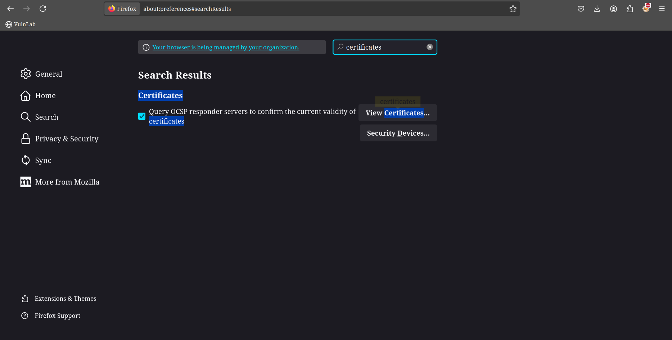
Task: Open the Security Devices dialog
Action: 398,133
